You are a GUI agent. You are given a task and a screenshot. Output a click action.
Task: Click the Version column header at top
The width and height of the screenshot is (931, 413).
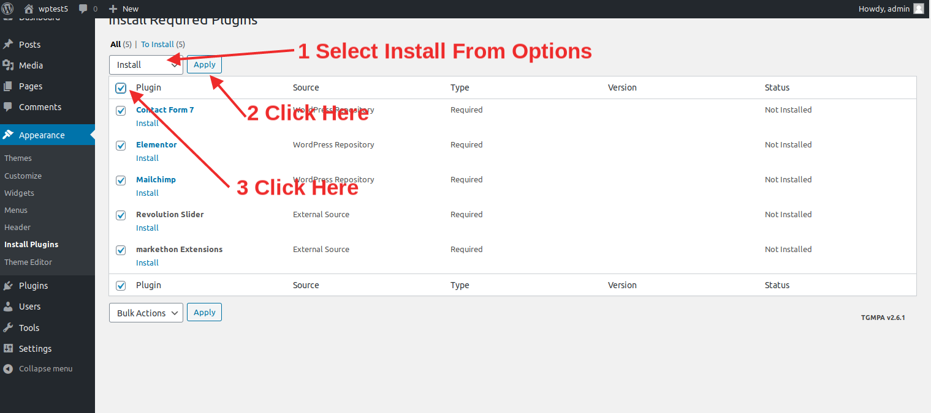pos(622,87)
